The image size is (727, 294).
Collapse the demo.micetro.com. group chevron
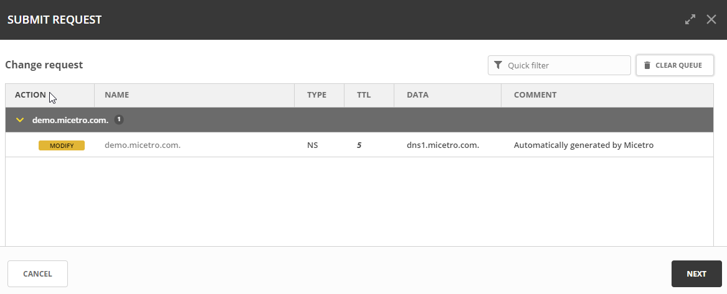(x=20, y=120)
